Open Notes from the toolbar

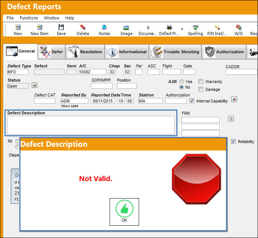(104, 30)
